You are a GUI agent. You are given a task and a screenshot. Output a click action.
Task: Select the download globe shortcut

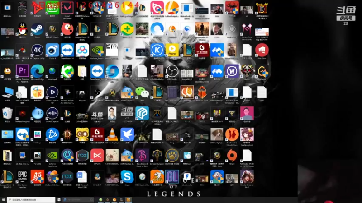click(x=52, y=71)
